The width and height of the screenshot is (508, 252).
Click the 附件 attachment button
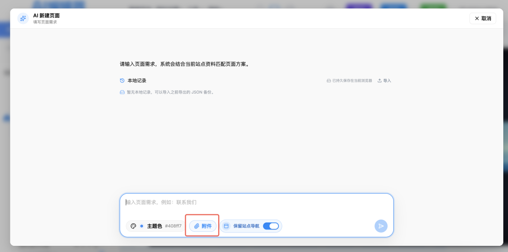[x=202, y=226]
